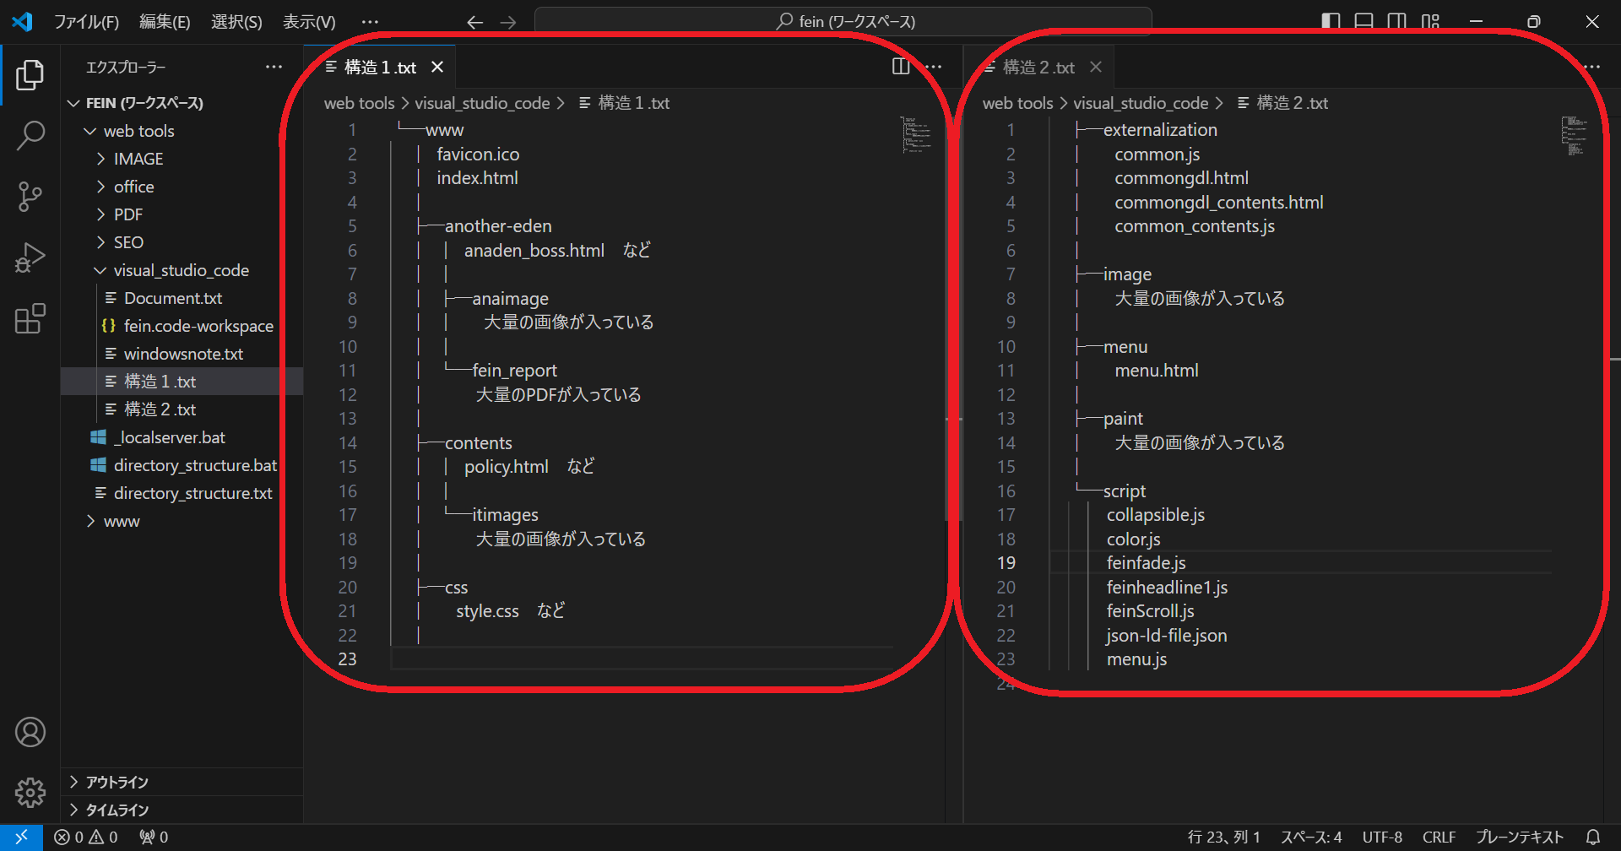Viewport: 1621px width, 851px height.
Task: Open the Run and Debug view
Action: 30,257
